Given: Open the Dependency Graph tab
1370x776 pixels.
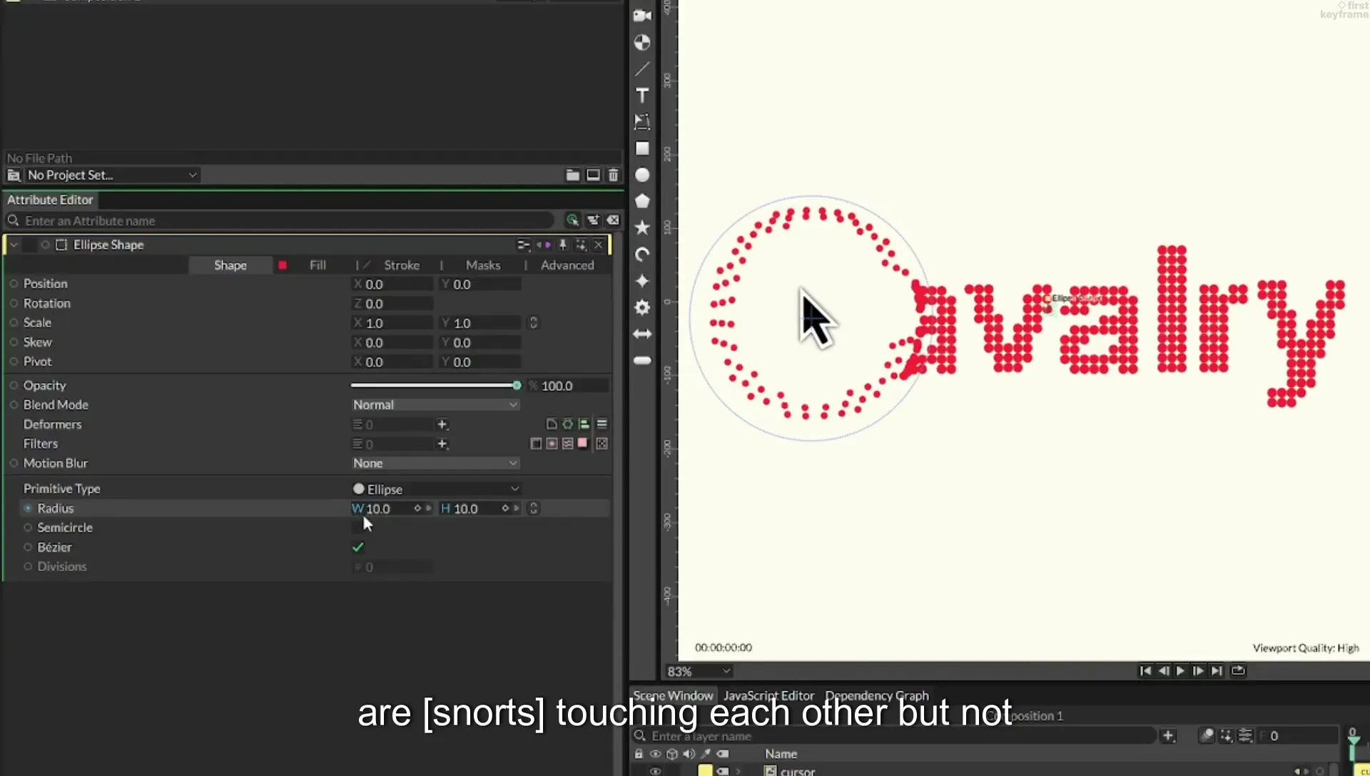Looking at the screenshot, I should 877,695.
